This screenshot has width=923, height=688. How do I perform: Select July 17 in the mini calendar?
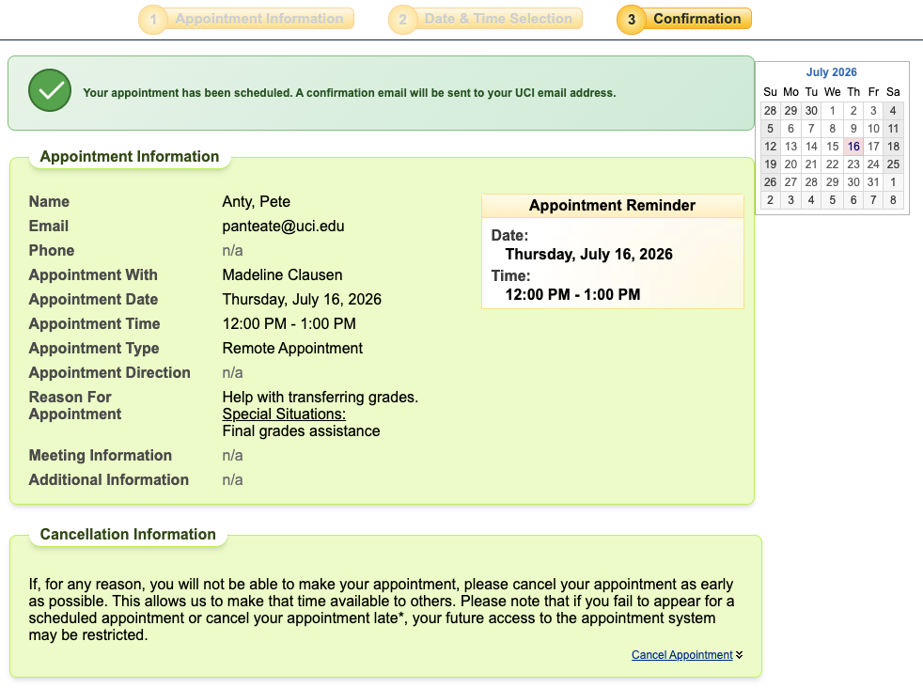(x=873, y=147)
